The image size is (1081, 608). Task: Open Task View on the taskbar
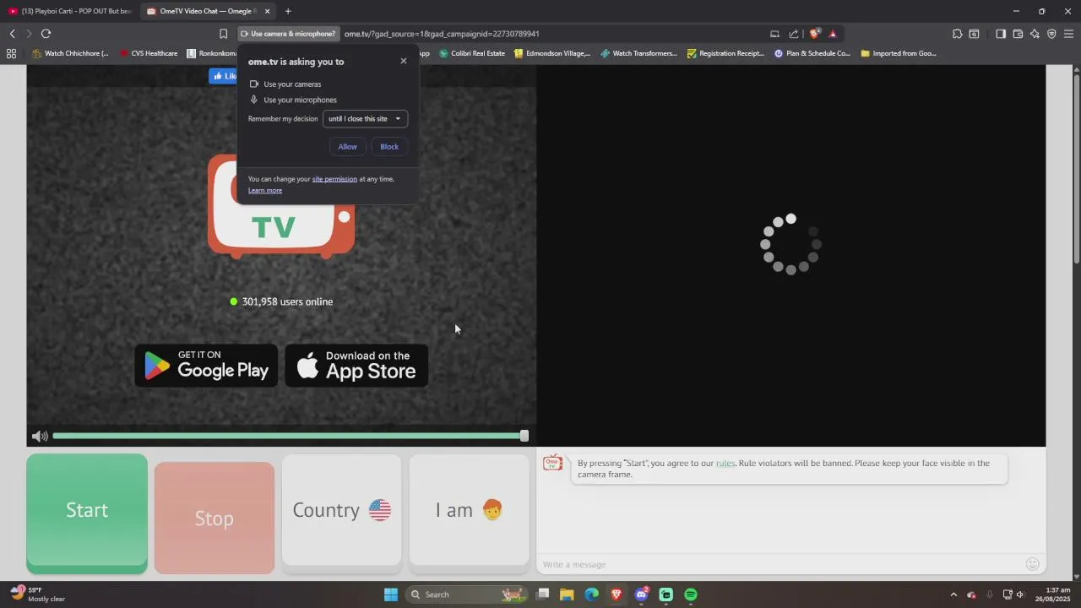pyautogui.click(x=543, y=594)
